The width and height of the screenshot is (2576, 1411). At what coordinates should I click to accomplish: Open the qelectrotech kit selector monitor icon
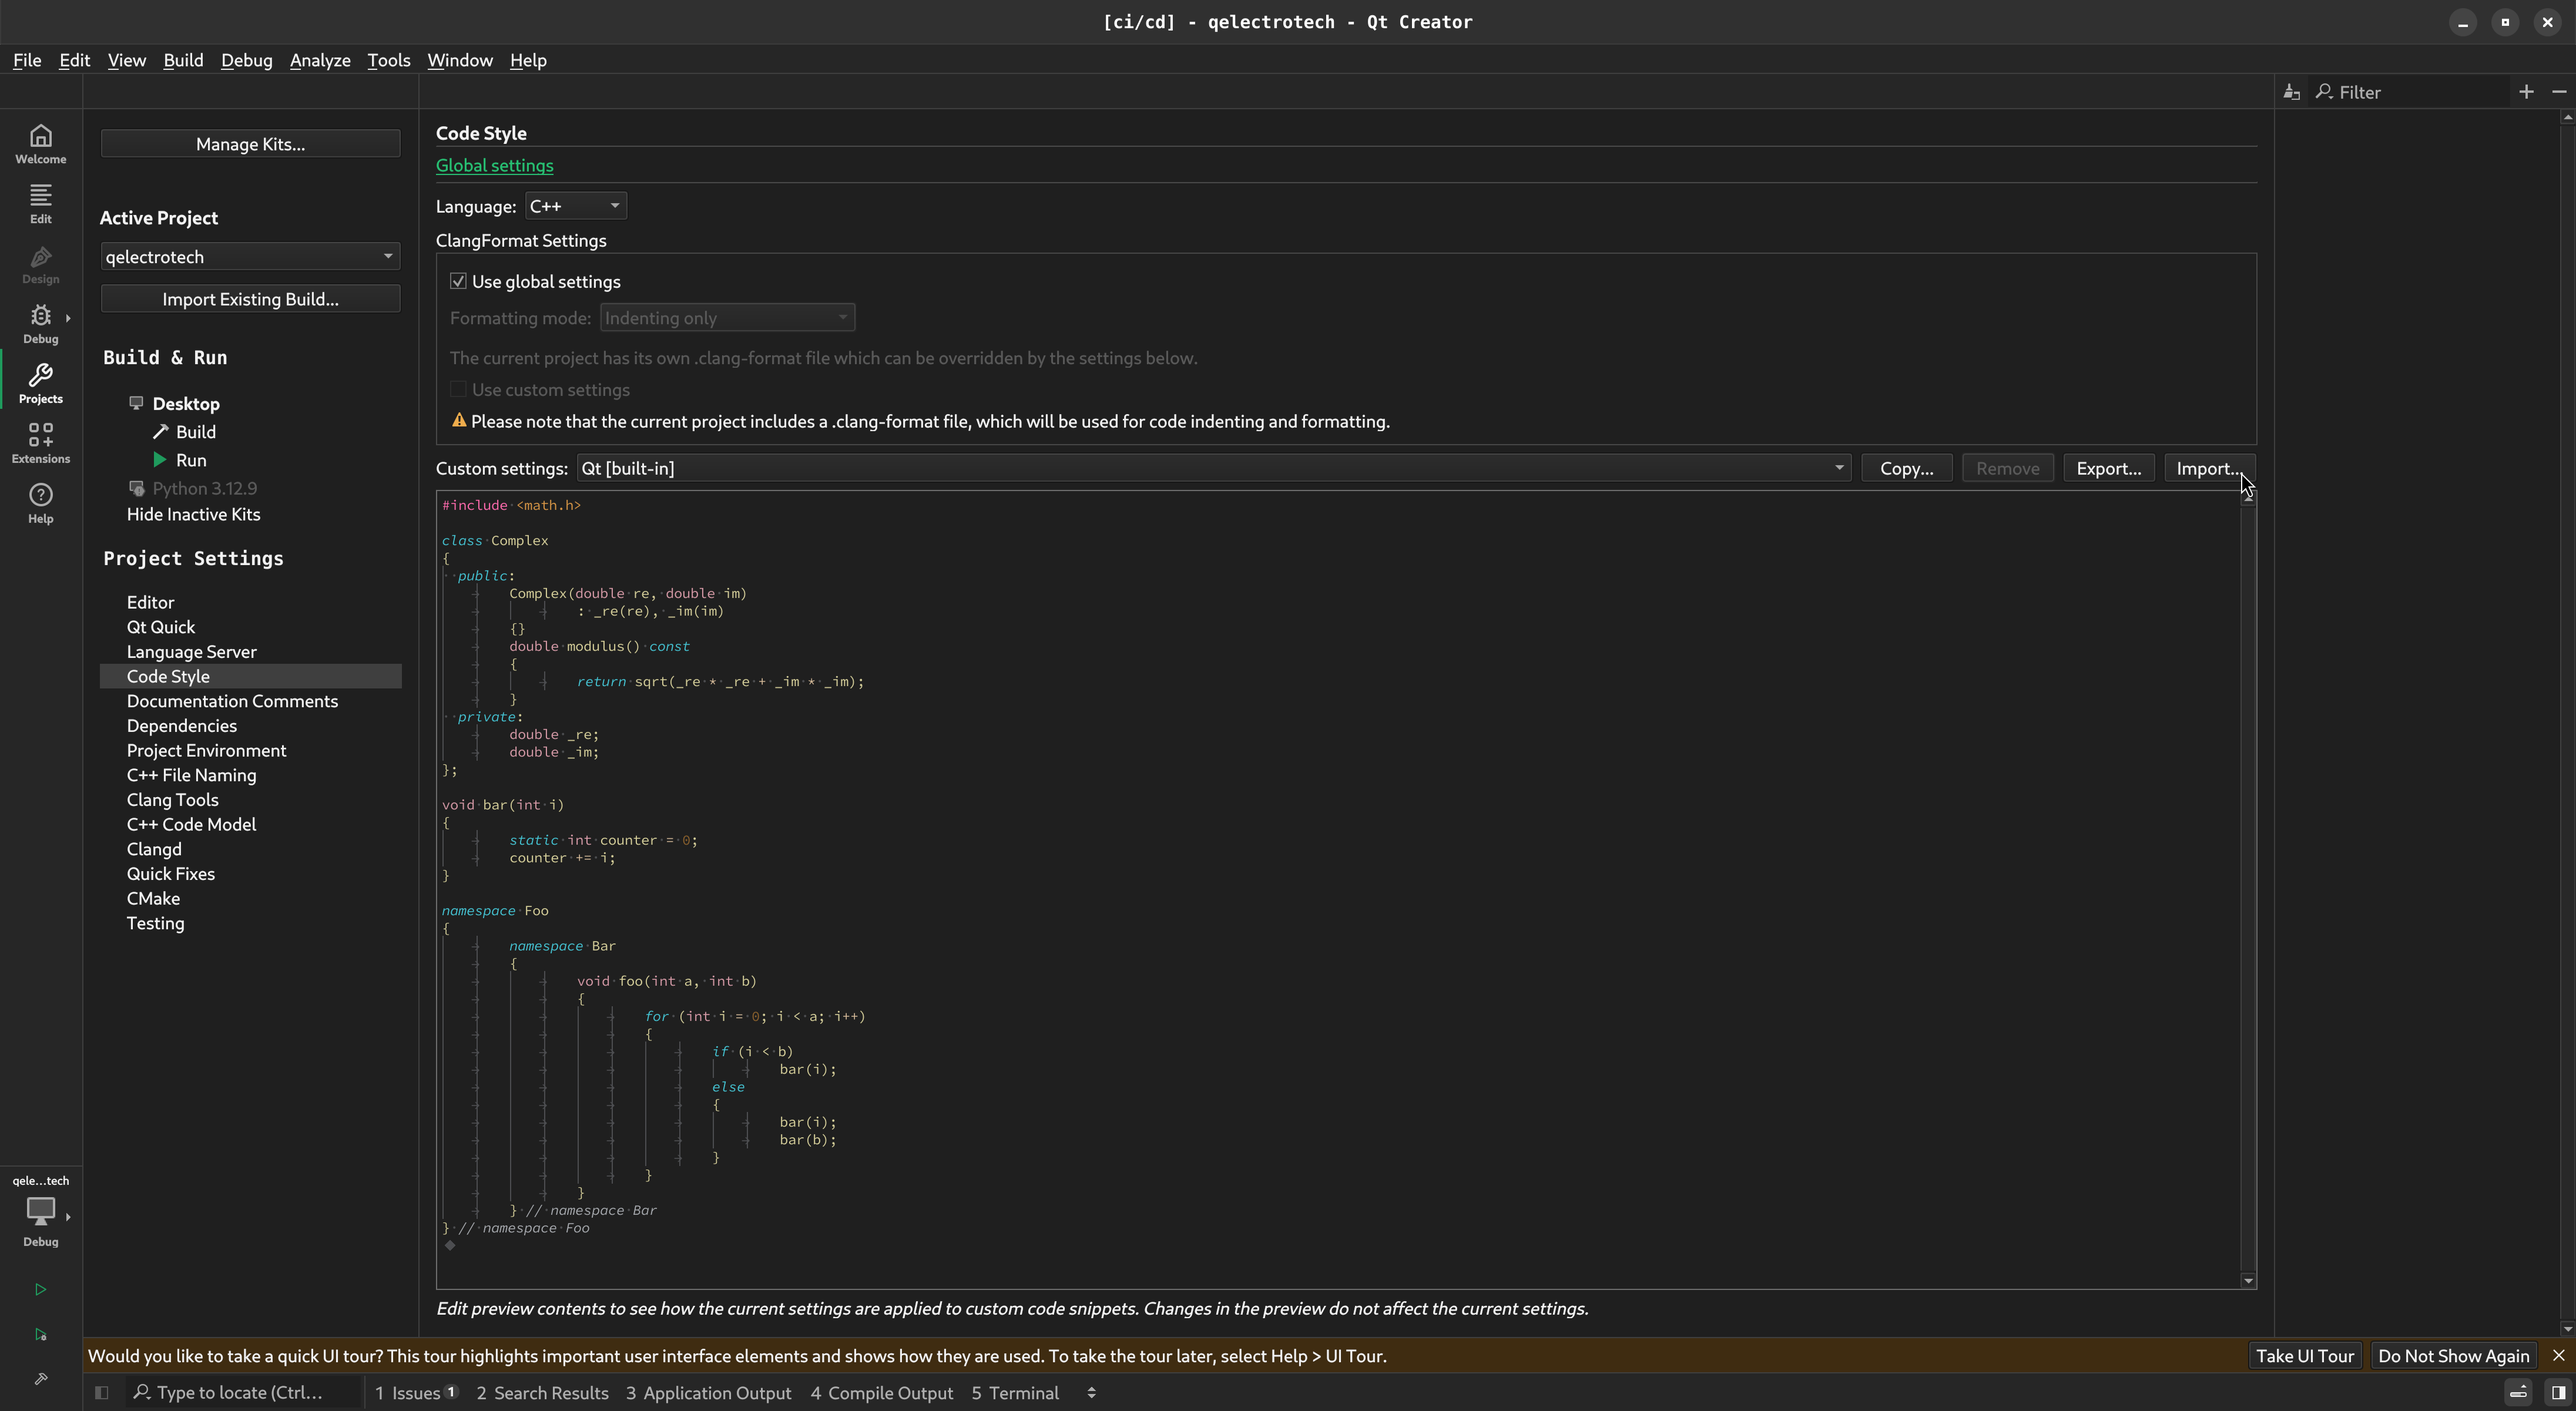click(x=40, y=1211)
